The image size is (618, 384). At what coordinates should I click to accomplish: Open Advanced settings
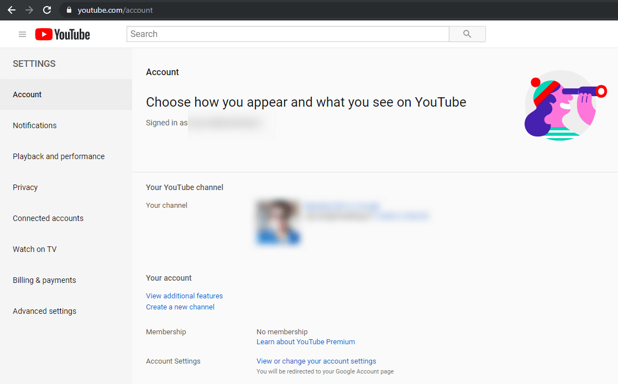pyautogui.click(x=66, y=311)
